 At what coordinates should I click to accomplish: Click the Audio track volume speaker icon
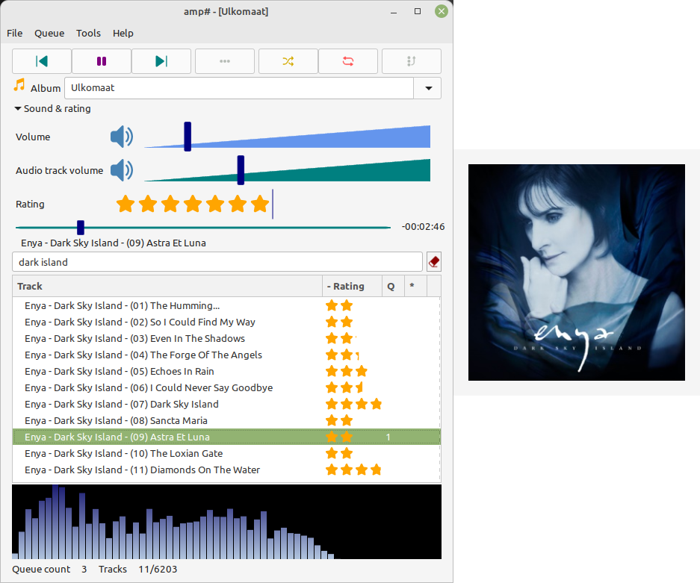122,170
